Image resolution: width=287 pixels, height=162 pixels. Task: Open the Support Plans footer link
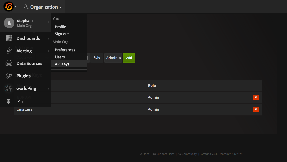click(x=164, y=154)
